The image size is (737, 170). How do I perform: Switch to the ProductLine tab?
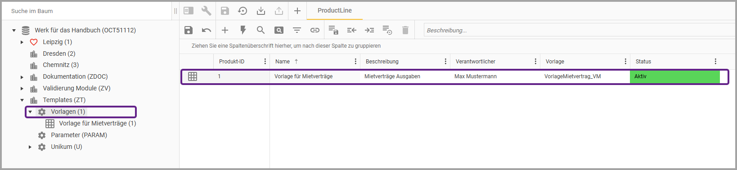(x=335, y=10)
